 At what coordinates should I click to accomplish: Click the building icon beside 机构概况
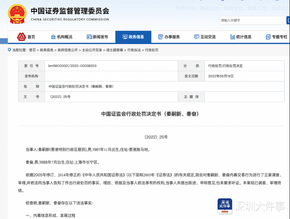coord(53,37)
